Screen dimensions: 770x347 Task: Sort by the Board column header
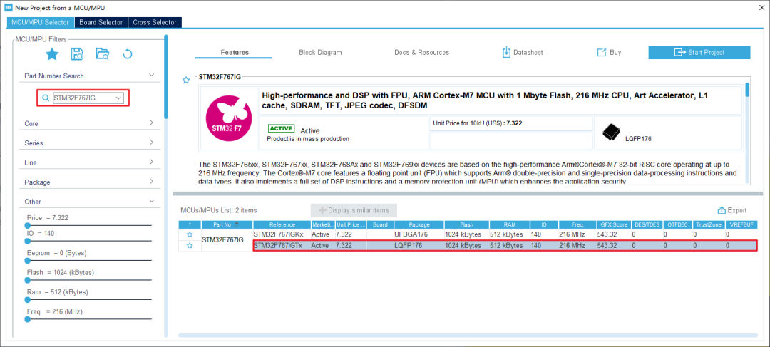click(380, 224)
